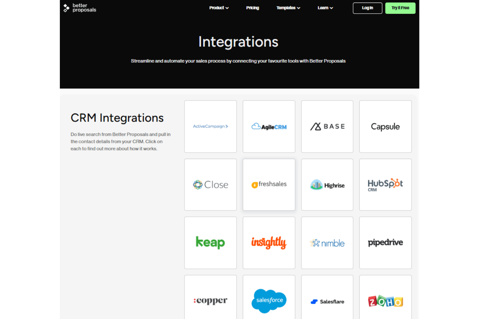Click the Log In button
Viewport: 479px width, 319px height.
coord(367,8)
